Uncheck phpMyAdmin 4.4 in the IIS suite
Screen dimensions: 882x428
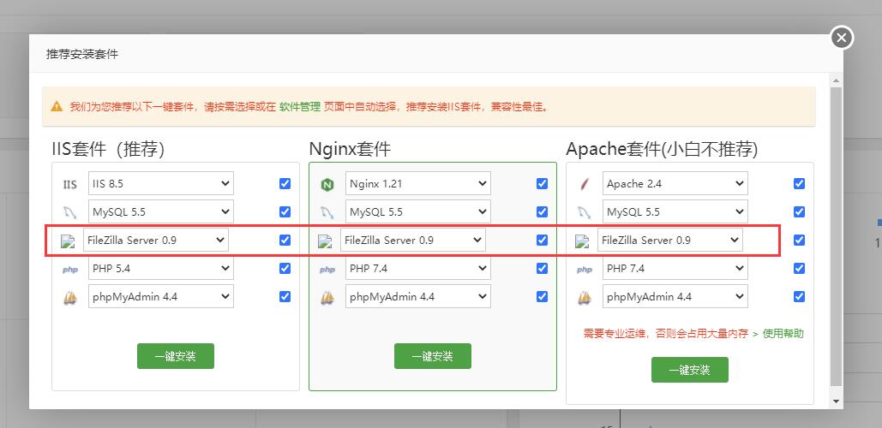(285, 296)
